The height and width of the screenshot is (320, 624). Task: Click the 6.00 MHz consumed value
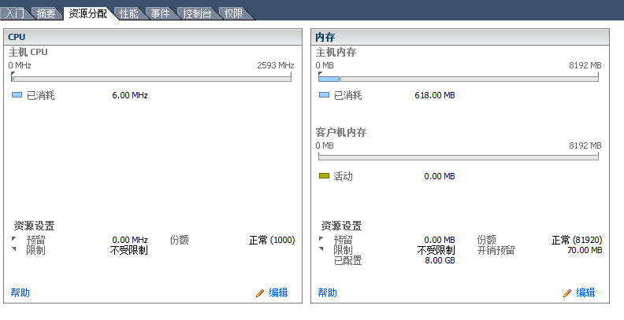(x=130, y=95)
